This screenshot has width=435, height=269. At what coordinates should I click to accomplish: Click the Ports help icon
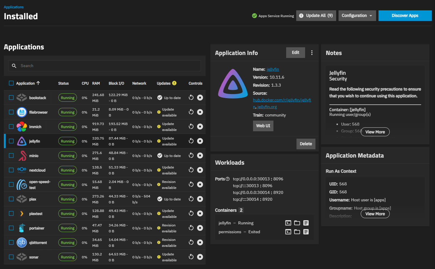point(228,179)
